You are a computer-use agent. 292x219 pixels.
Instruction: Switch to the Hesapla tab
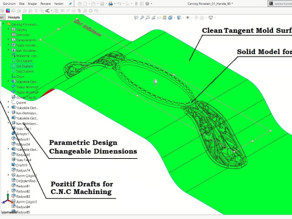(x=14, y=17)
